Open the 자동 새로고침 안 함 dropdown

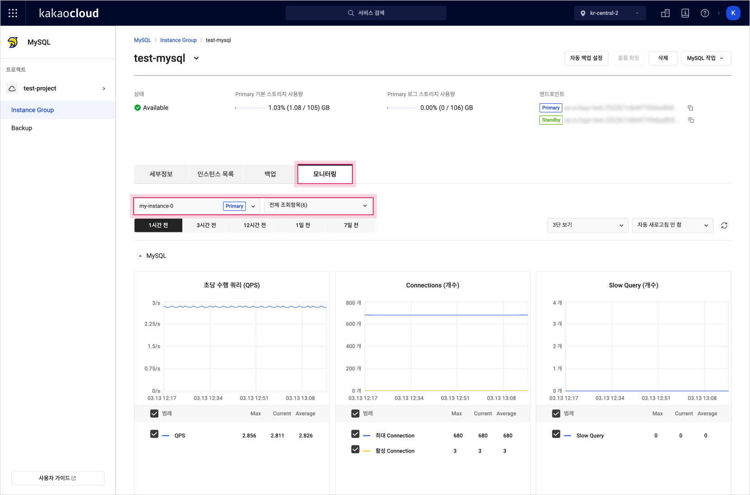673,225
